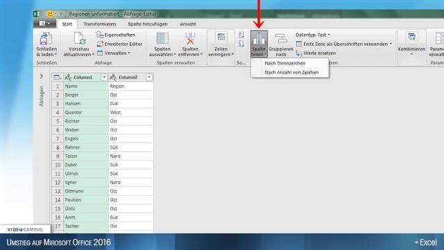Select cell 'Berger' in Column1
Viewport: 444px width, 250px height.
[x=86, y=95]
